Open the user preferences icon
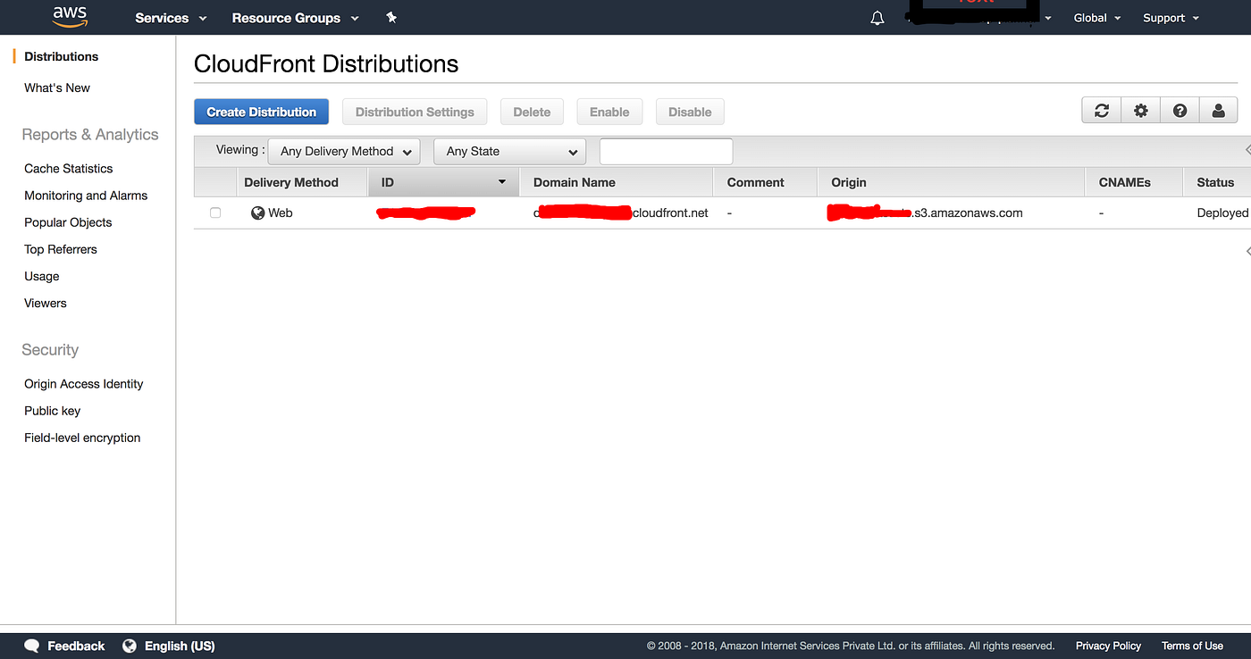The width and height of the screenshot is (1251, 659). click(x=1219, y=110)
